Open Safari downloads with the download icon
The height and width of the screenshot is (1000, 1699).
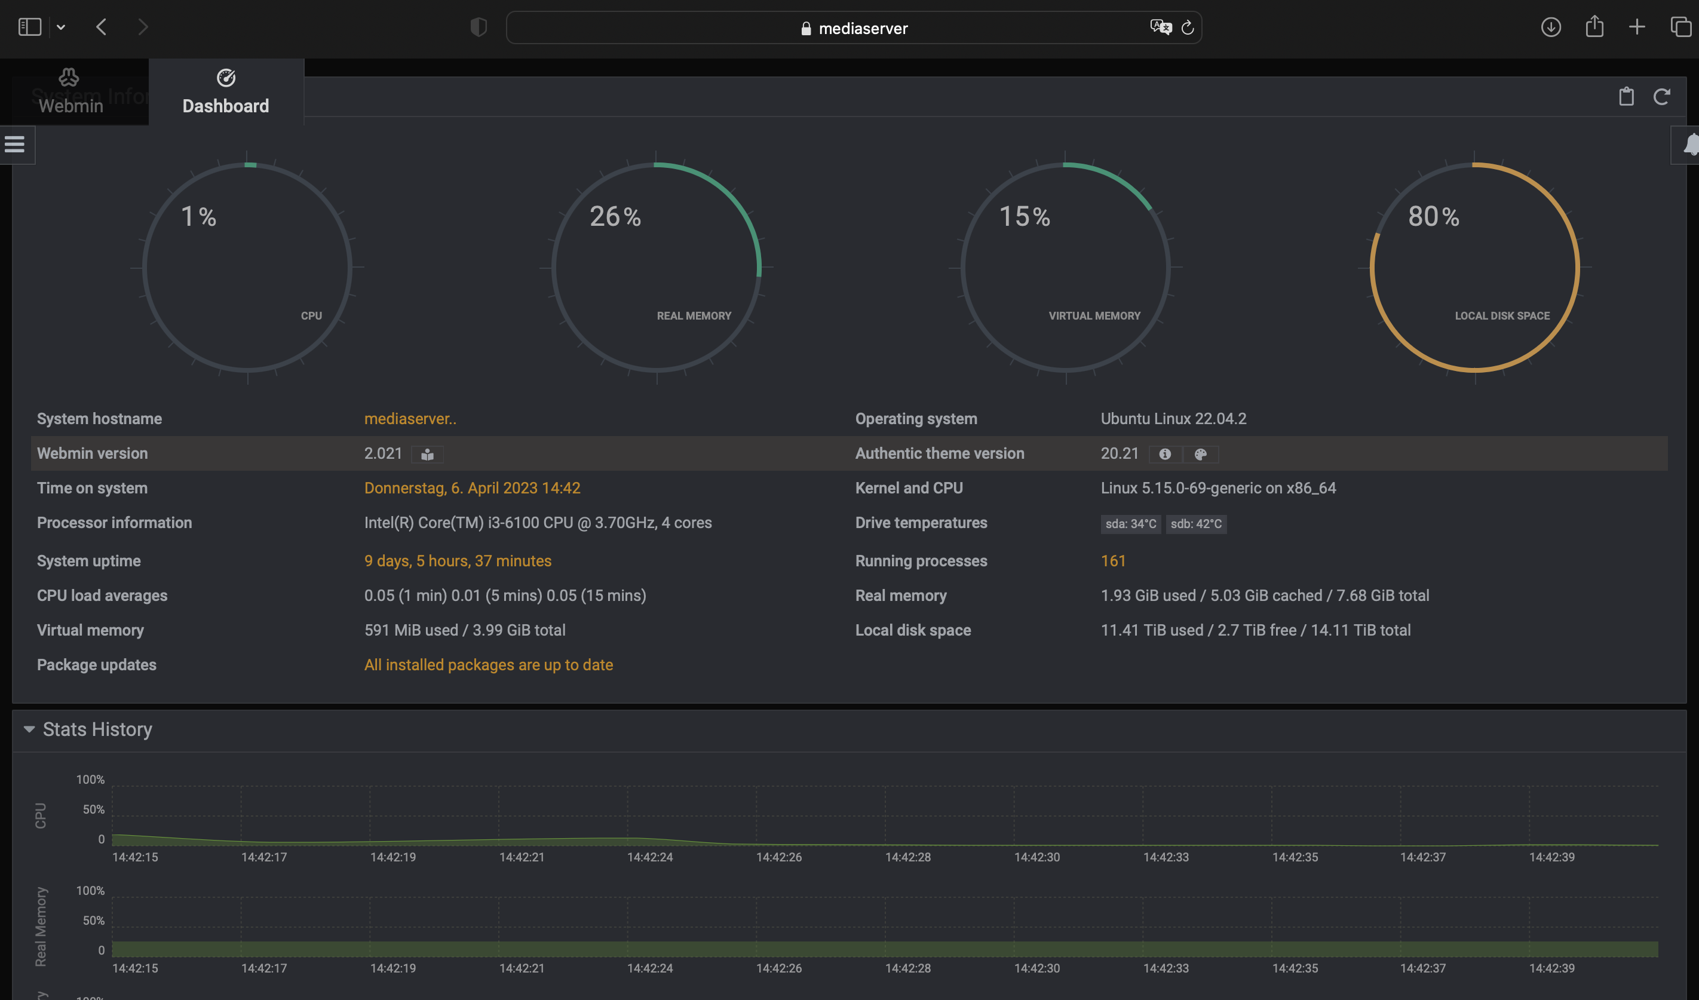[x=1551, y=27]
